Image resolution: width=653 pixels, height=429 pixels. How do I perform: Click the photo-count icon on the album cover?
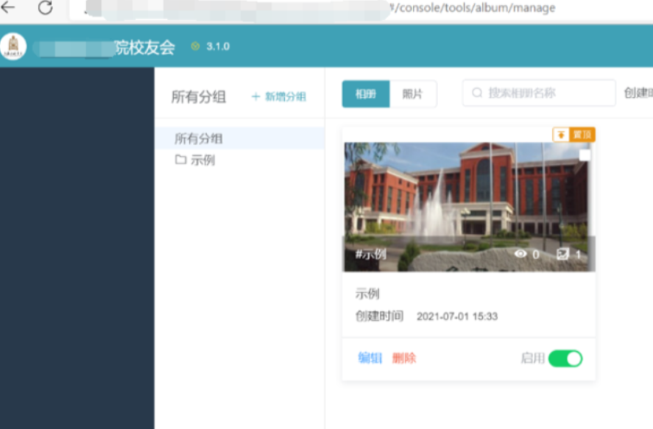pos(563,254)
